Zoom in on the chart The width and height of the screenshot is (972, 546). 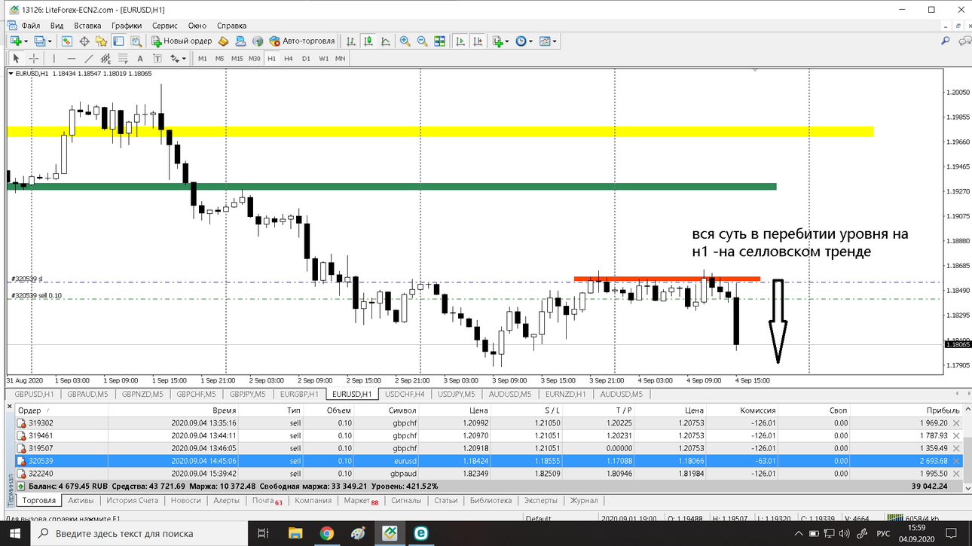point(405,41)
